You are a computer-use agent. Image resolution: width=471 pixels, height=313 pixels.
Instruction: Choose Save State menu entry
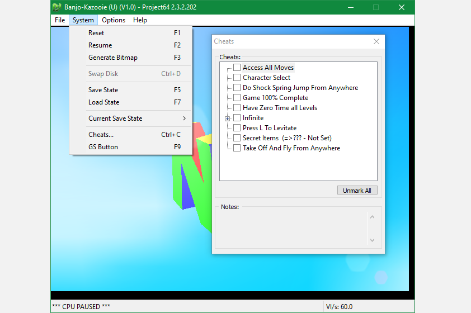(x=103, y=90)
